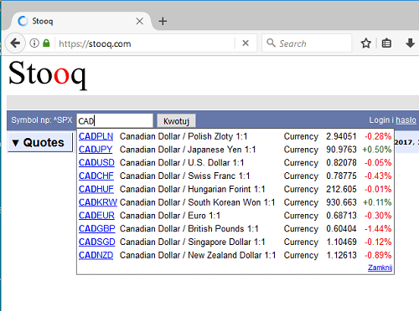Click the +0.11% change value

[377, 202]
